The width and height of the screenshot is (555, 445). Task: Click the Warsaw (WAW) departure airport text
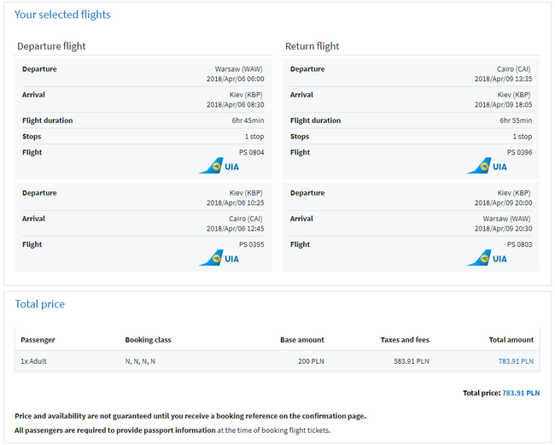[238, 69]
